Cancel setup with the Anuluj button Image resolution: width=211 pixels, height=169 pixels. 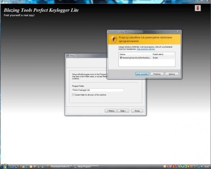137,111
